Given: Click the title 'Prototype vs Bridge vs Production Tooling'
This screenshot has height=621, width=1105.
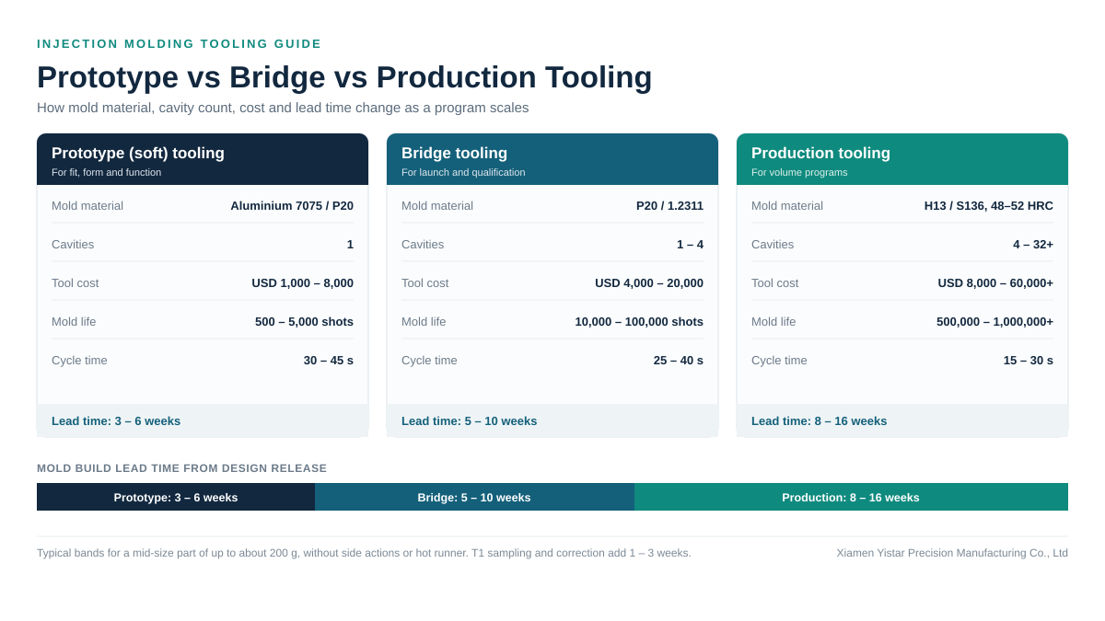Looking at the screenshot, I should pos(344,77).
